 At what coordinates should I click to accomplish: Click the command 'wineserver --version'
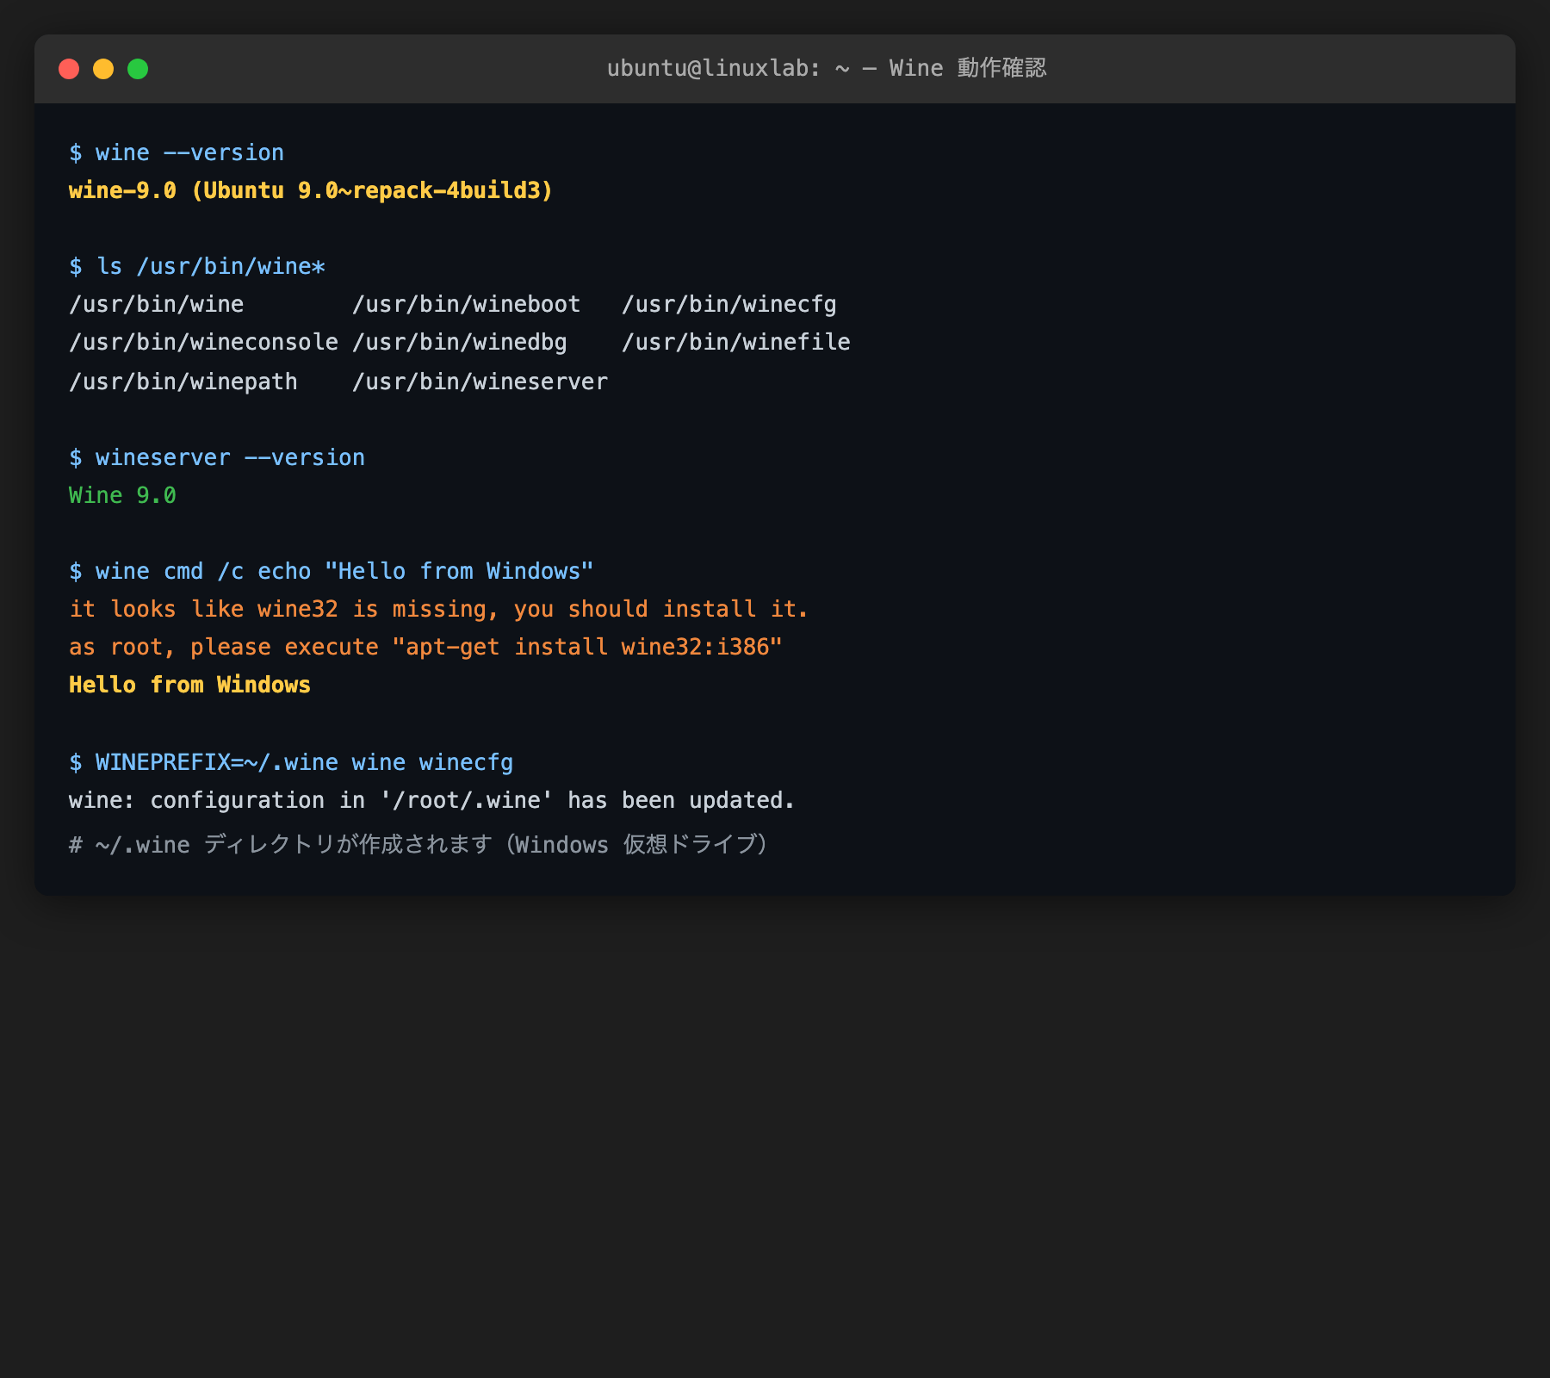click(x=230, y=457)
